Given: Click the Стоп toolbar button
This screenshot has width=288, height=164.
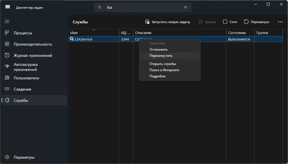Looking at the screenshot, I should (230, 22).
